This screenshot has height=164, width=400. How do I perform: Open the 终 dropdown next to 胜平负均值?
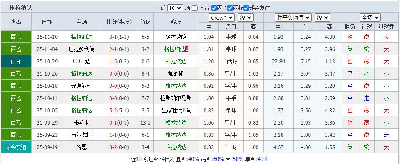[x=323, y=18]
